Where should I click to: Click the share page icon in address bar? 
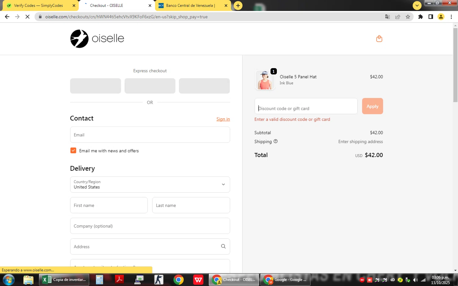coord(398,17)
